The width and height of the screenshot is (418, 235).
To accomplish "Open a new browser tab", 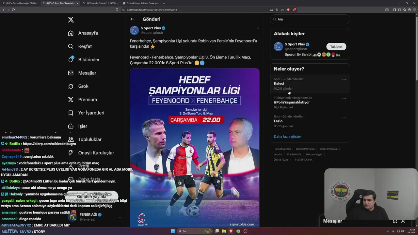I will 164,3.
